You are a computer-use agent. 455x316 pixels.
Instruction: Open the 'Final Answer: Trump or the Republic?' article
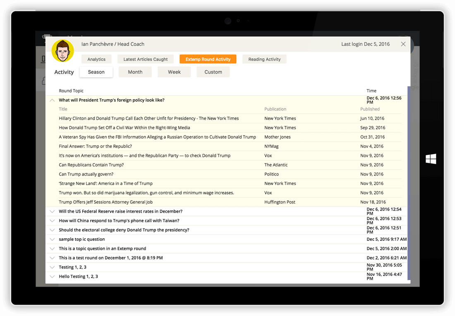click(95, 146)
